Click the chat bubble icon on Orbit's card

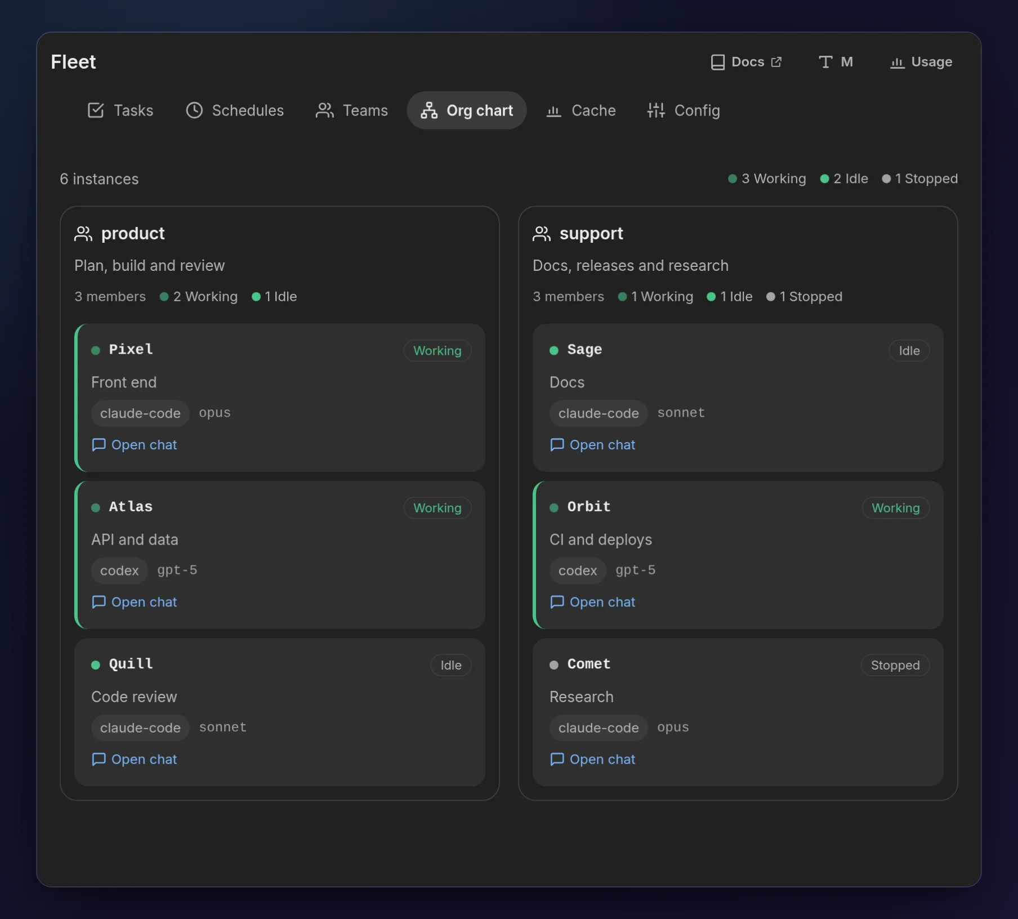click(x=557, y=602)
